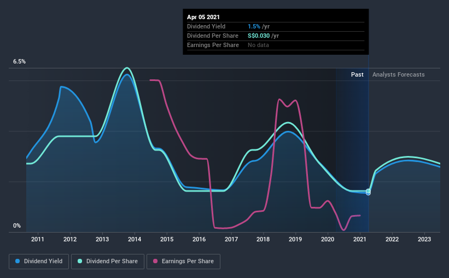Click the 2021 x-axis label
Screen dimensions: 449x278
360,239
